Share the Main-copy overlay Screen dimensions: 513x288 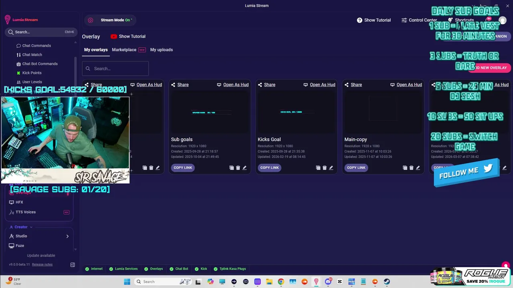tap(353, 84)
